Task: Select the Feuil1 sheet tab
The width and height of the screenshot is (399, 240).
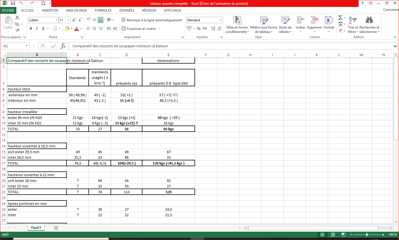Action: coord(36,228)
